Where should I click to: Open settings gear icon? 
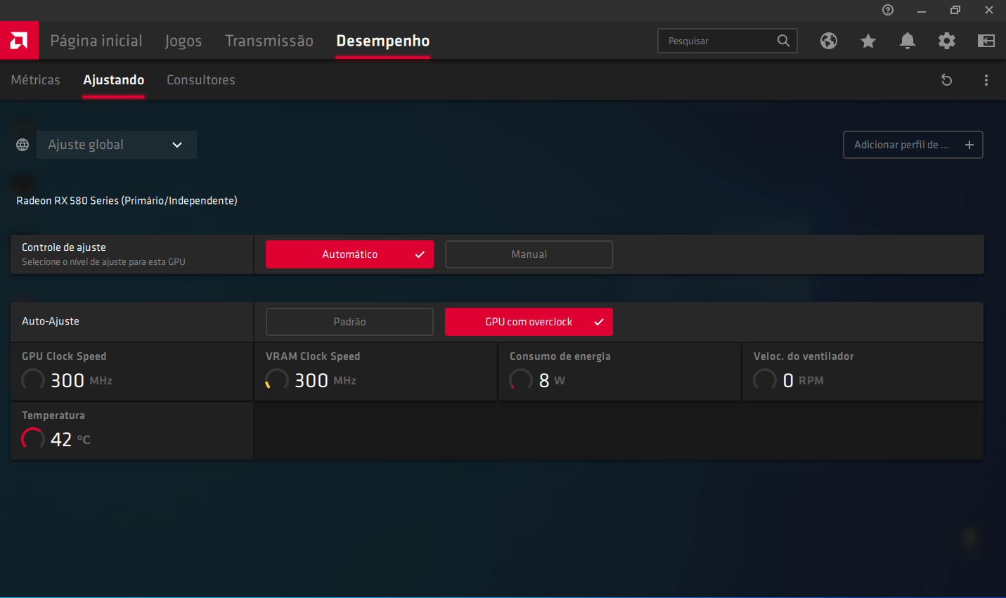[x=947, y=41]
